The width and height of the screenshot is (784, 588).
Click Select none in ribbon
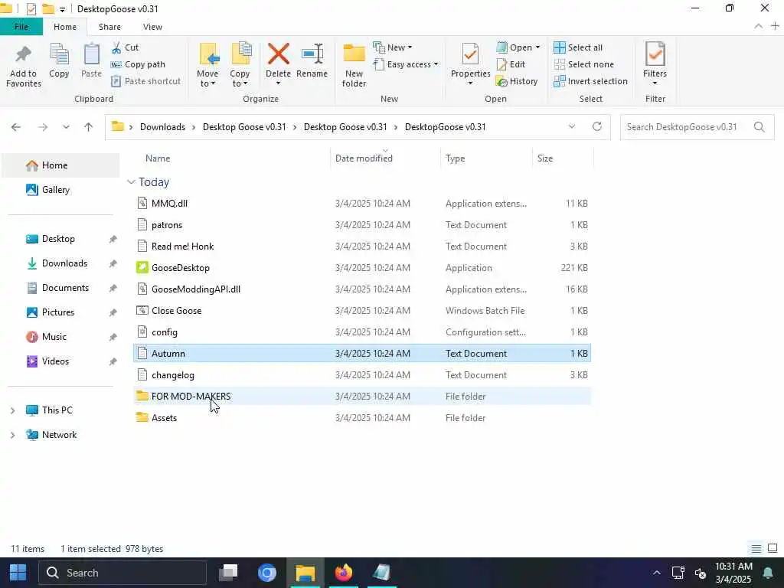(x=583, y=64)
